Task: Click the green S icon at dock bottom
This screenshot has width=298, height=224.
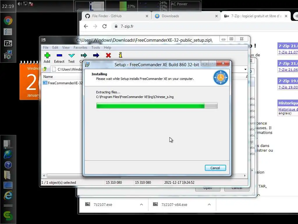Action: click(8, 216)
